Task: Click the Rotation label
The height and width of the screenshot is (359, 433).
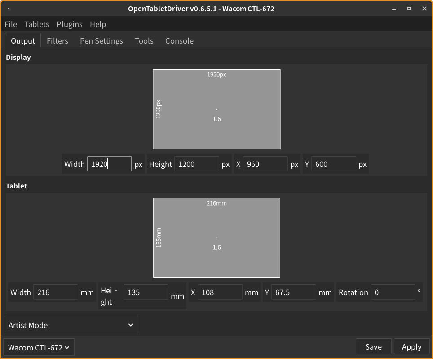Action: (x=353, y=292)
